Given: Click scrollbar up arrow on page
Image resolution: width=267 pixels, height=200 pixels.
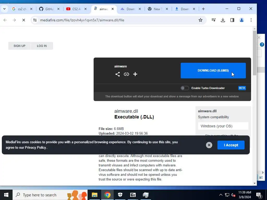Looking at the screenshot, I should coord(254,29).
